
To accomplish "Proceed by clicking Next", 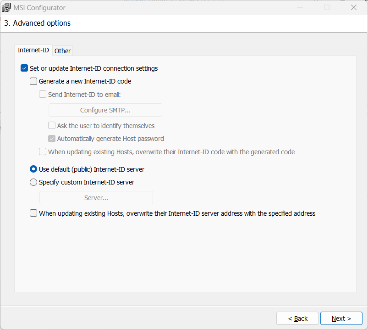I will click(341, 319).
